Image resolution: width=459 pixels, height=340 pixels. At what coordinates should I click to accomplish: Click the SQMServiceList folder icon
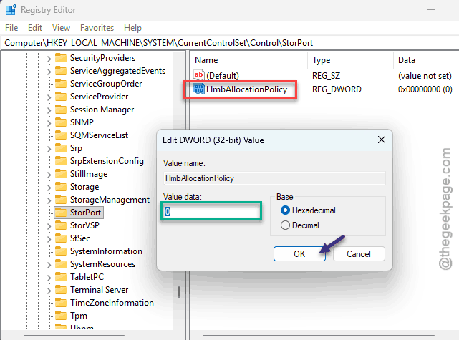(x=61, y=135)
